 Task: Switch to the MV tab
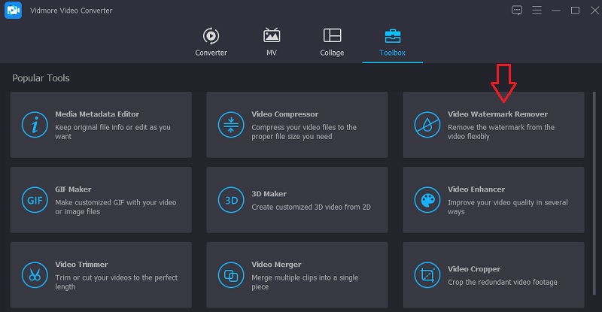pos(272,42)
